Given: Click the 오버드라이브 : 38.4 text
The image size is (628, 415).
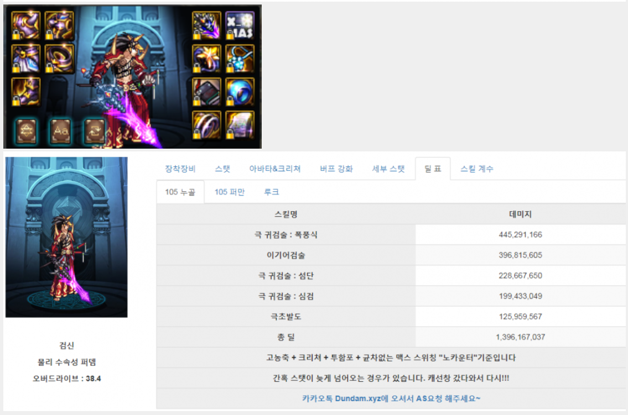Looking at the screenshot, I should tap(66, 379).
